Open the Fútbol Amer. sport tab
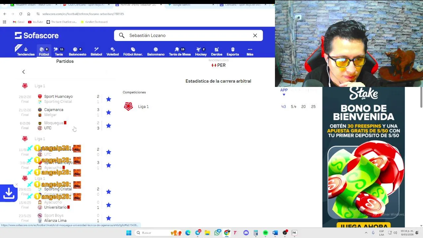423x238 pixels. tap(133, 51)
